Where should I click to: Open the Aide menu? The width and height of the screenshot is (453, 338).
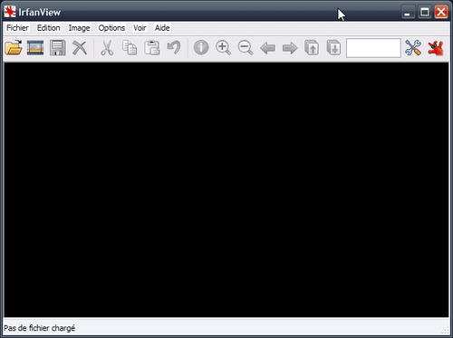162,28
